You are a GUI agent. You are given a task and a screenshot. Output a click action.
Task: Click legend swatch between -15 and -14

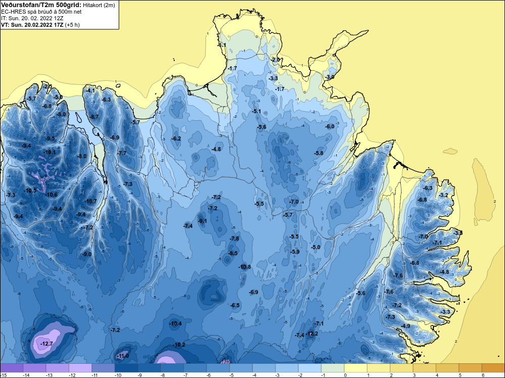12,368
